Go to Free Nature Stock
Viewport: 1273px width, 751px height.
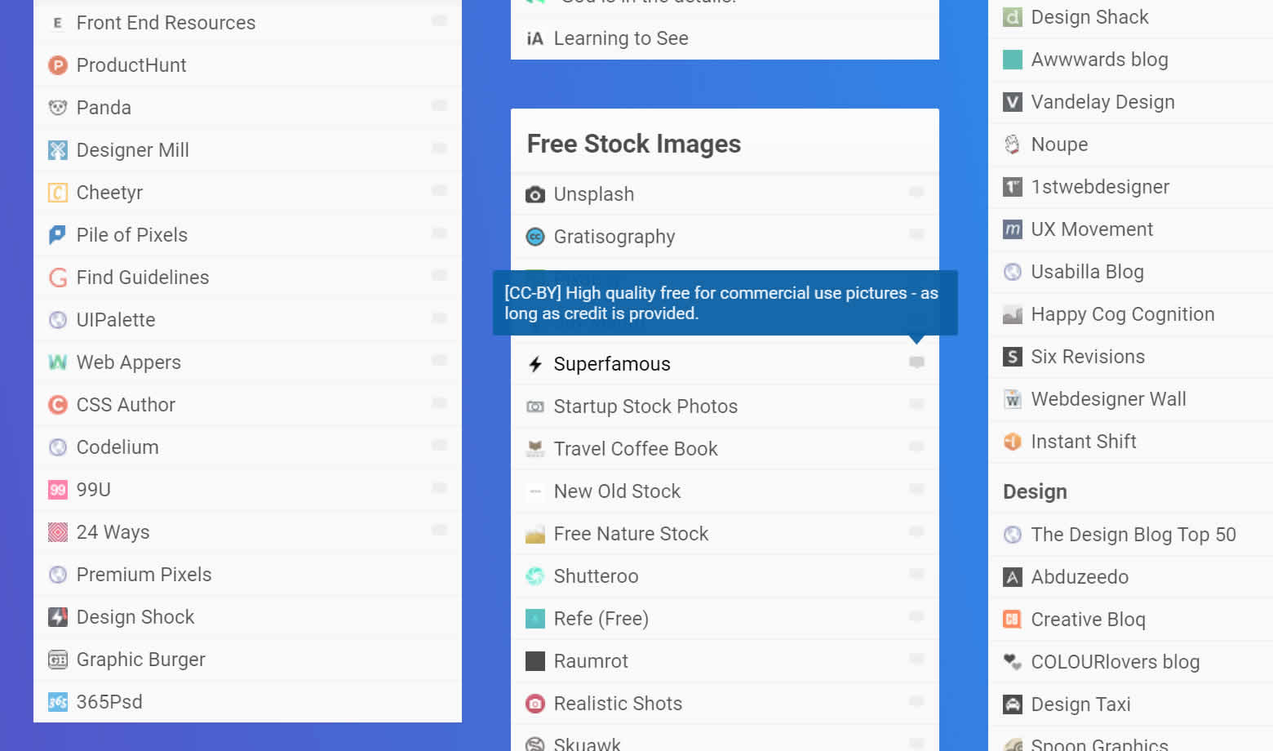coord(630,534)
